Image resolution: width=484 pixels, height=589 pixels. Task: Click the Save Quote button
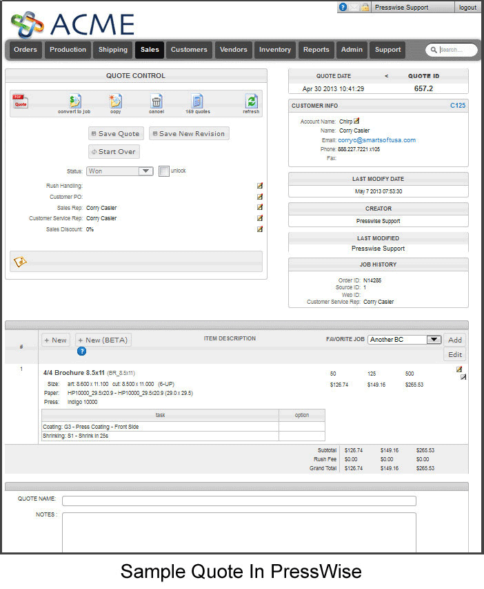click(116, 133)
